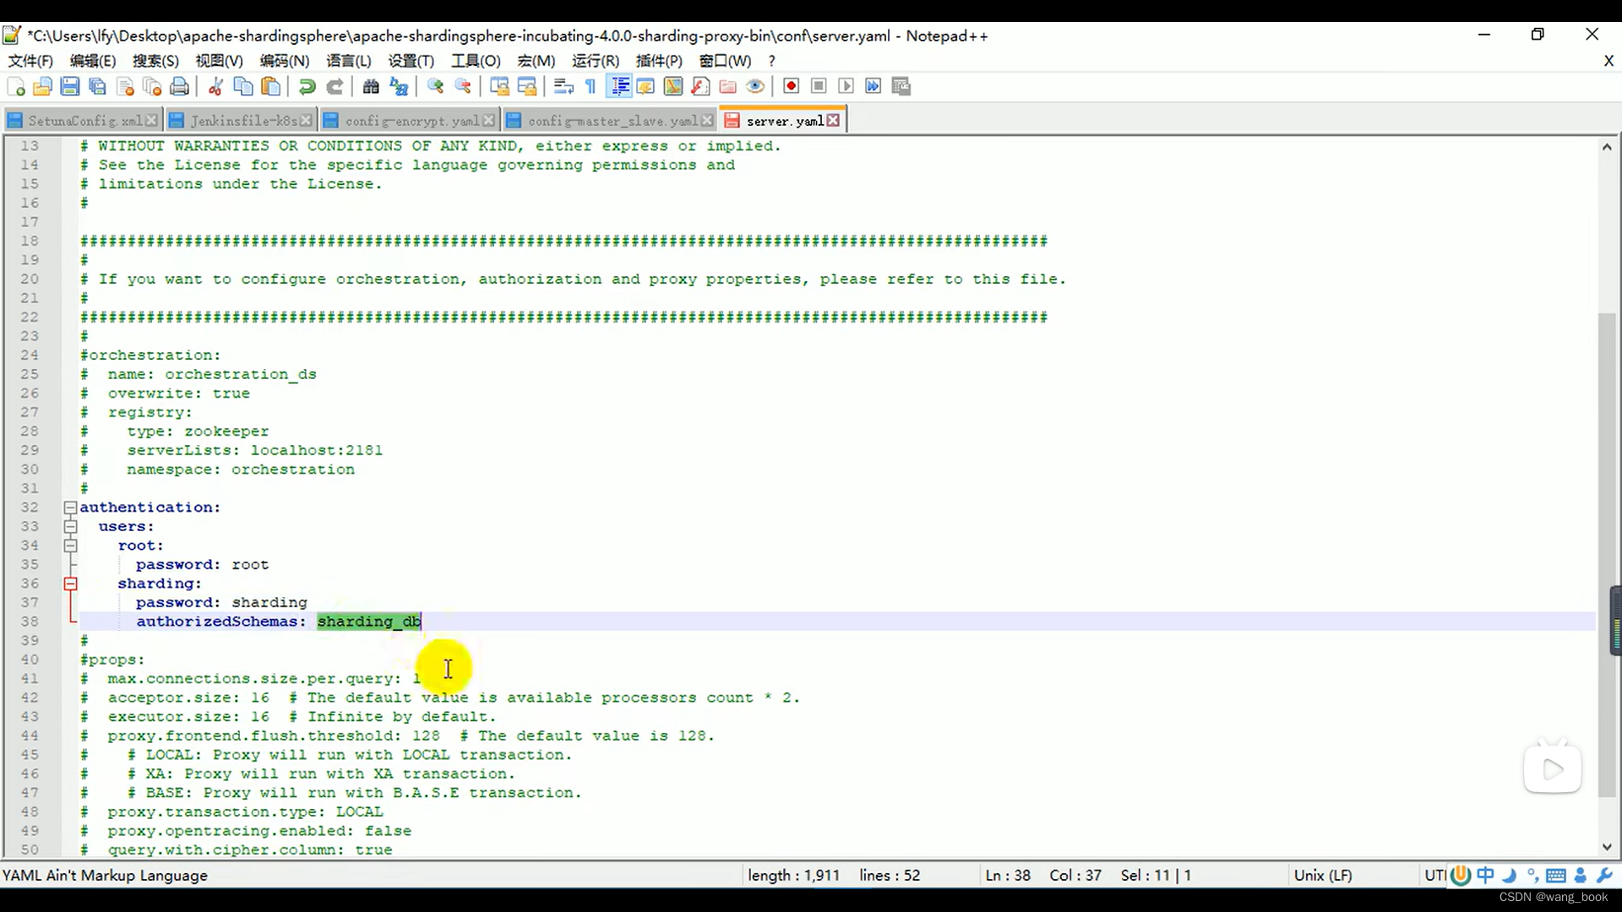This screenshot has width=1622, height=912.
Task: Click the Zoom In toolbar icon
Action: click(x=435, y=86)
